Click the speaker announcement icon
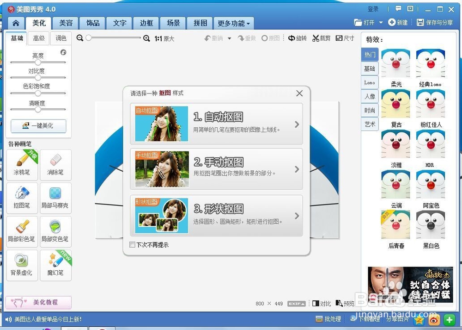The image size is (462, 330). (x=8, y=319)
